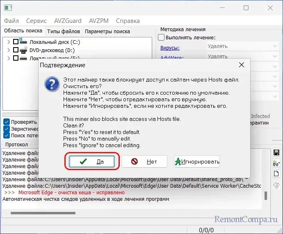Enable the Выполнять лечение checkbox
The height and width of the screenshot is (234, 283).
click(x=161, y=38)
